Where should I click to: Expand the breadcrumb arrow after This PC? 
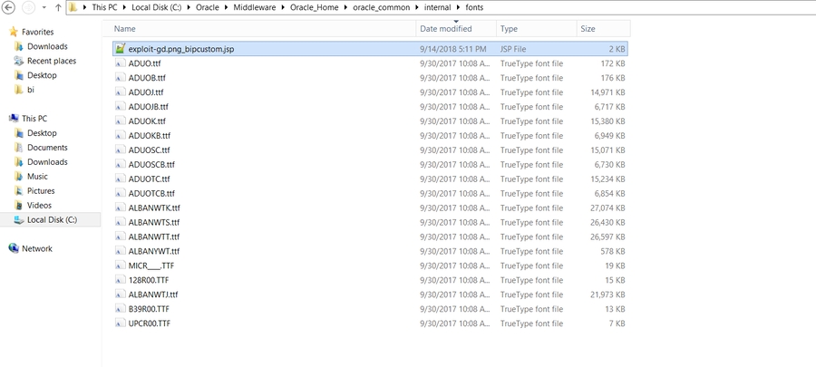click(125, 7)
